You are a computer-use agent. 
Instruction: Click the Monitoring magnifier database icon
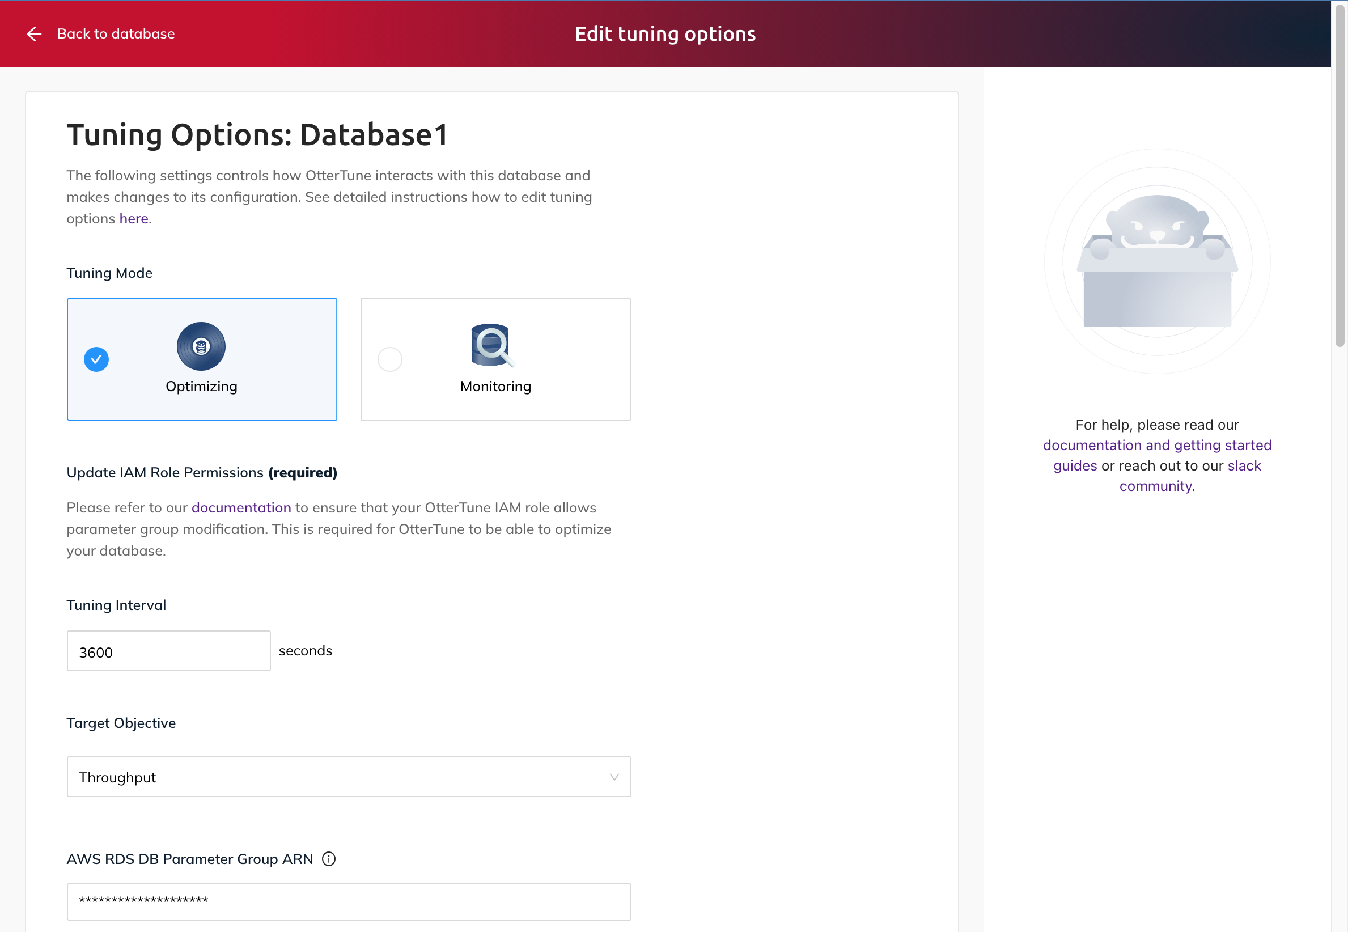click(x=492, y=345)
